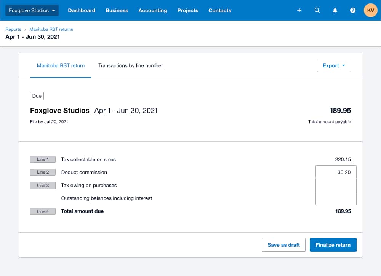The image size is (381, 276).
Task: Click the Line 2 badge
Action: pos(43,172)
